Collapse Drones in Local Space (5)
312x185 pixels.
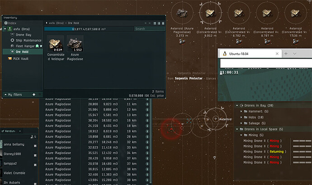pyautogui.click(x=237, y=129)
